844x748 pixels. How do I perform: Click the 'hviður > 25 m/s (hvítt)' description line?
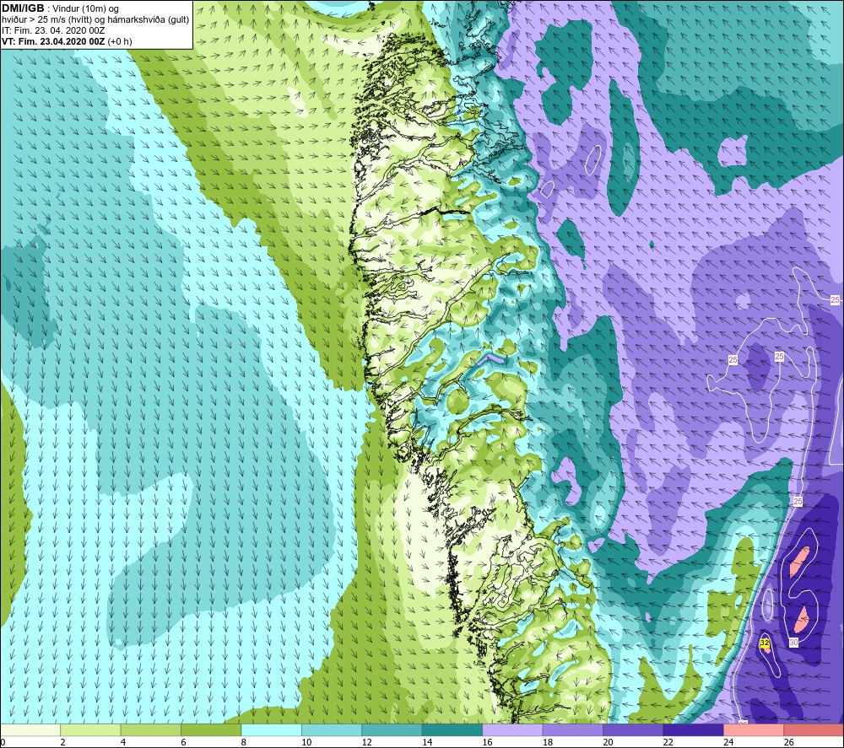[x=95, y=20]
